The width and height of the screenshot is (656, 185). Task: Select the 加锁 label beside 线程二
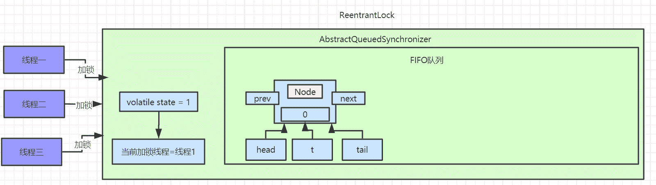pos(84,105)
